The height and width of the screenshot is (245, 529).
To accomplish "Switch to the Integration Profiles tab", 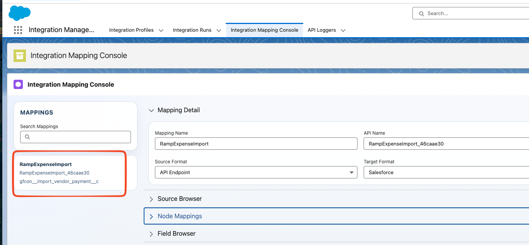I will pos(131,30).
